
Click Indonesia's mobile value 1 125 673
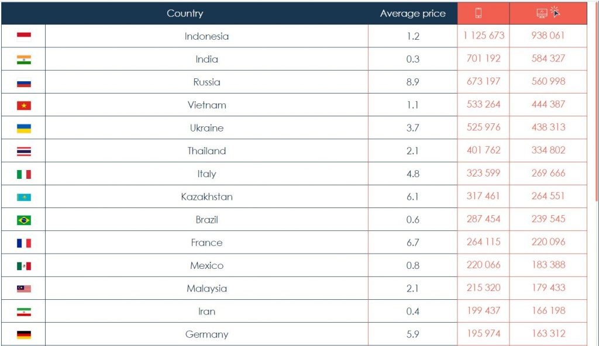pyautogui.click(x=483, y=36)
